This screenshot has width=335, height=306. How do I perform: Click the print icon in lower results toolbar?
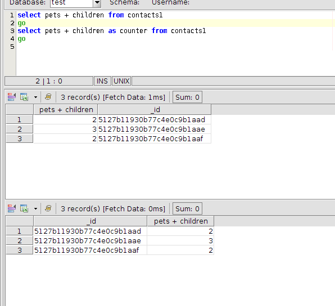(48, 208)
